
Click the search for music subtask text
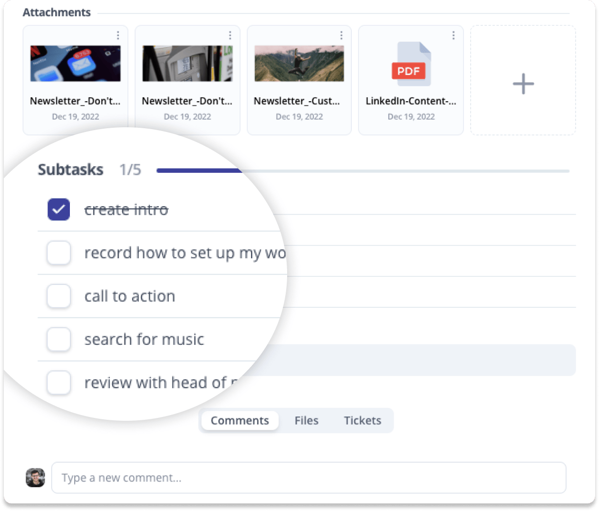point(145,340)
